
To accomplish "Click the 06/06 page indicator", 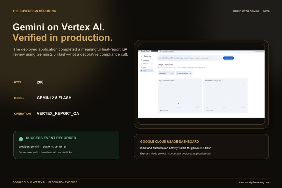I will point(266,11).
